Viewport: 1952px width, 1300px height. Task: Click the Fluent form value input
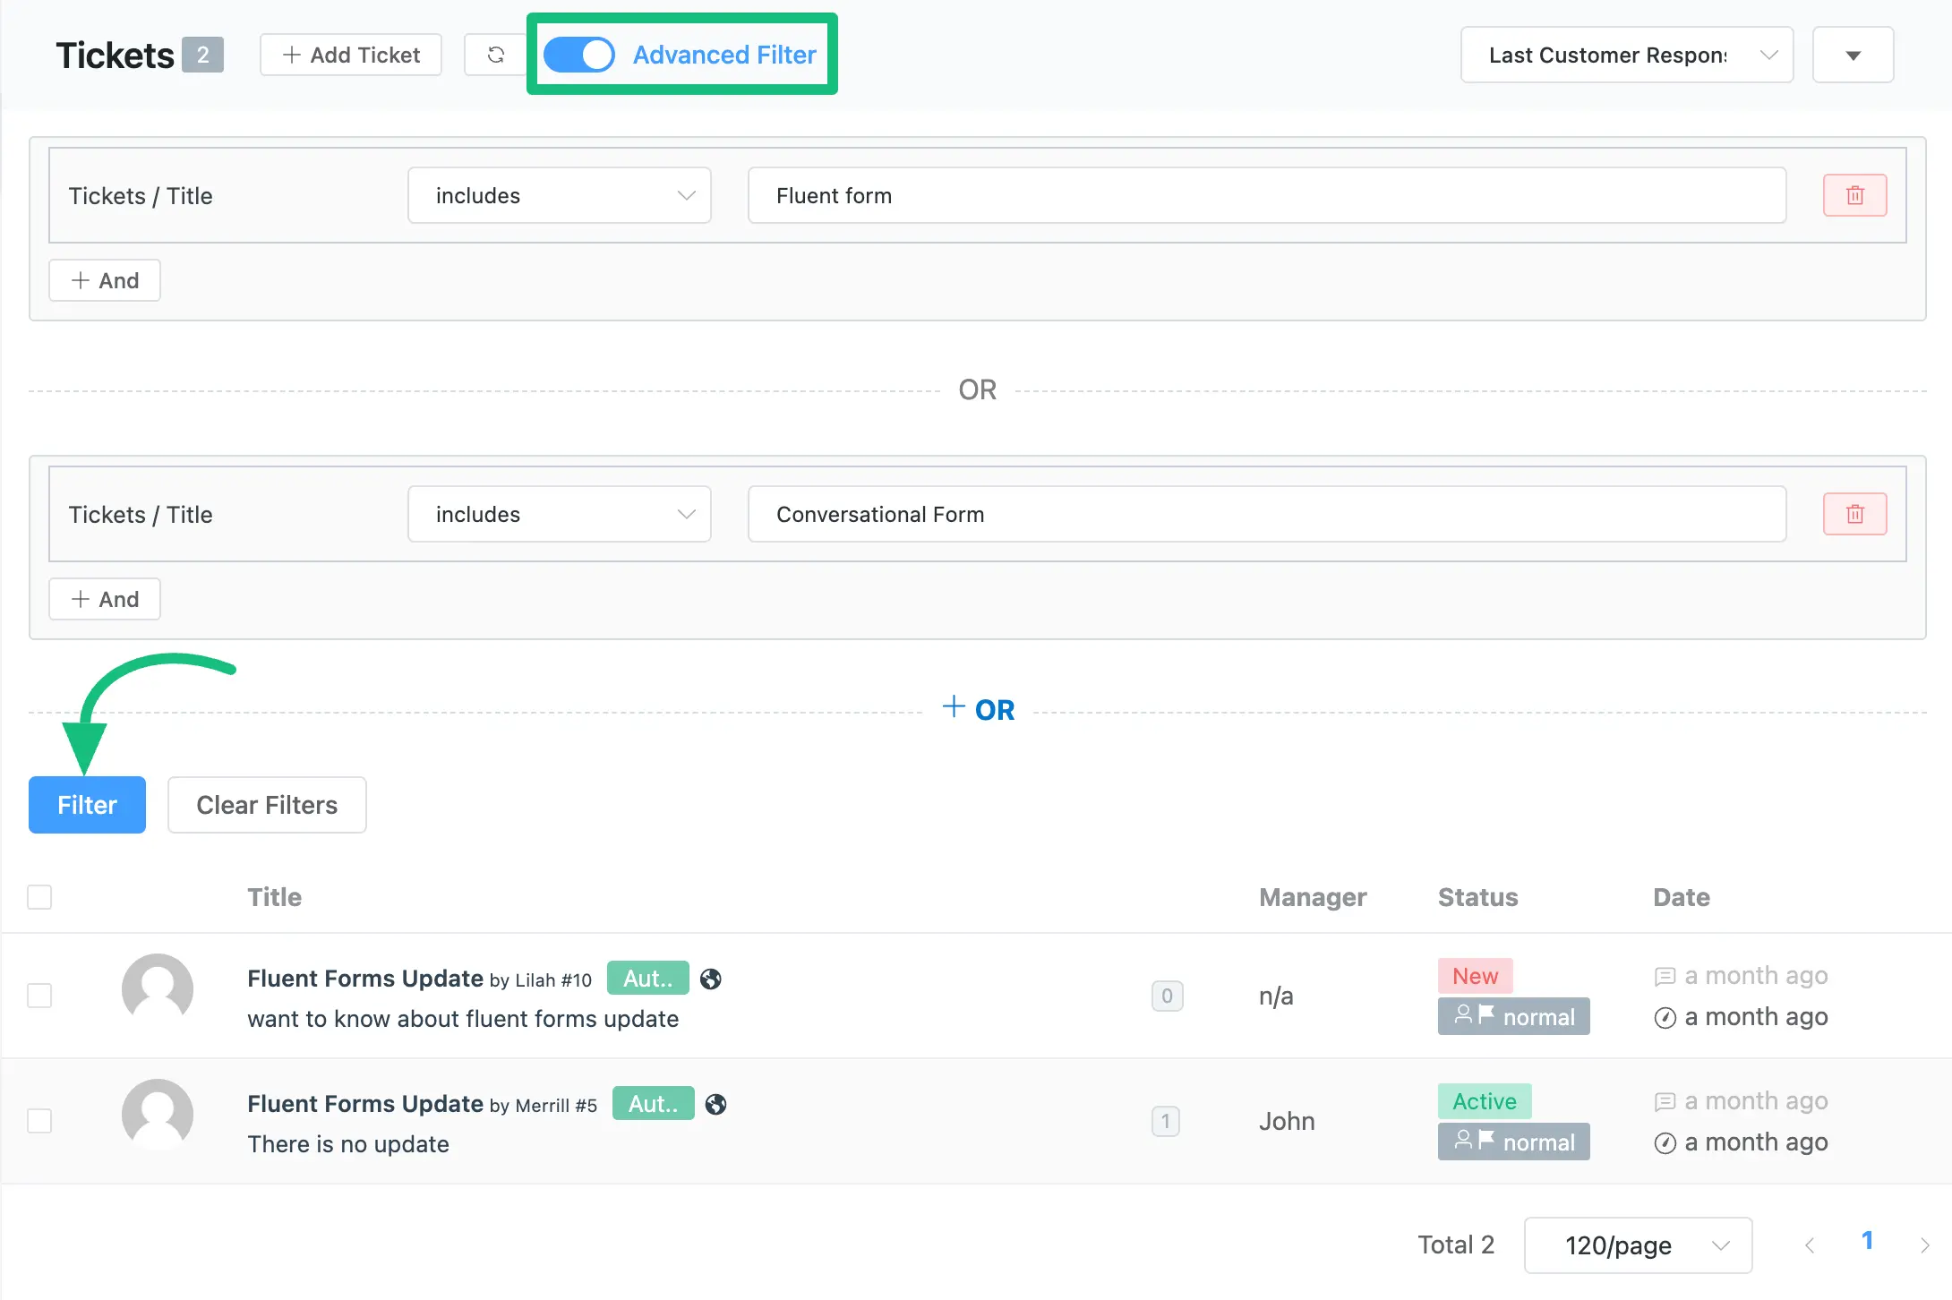pyautogui.click(x=1267, y=195)
